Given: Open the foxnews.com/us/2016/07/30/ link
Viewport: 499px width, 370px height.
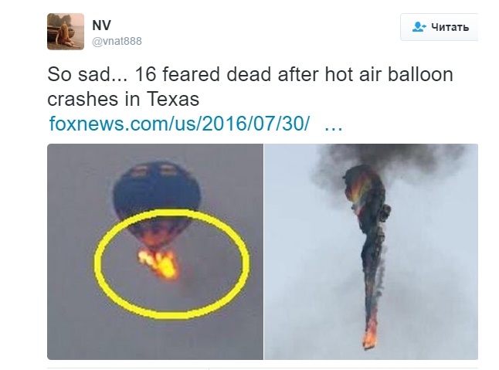Looking at the screenshot, I should [179, 124].
